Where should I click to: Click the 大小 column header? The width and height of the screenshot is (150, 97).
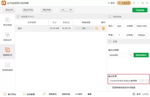(x=54, y=22)
